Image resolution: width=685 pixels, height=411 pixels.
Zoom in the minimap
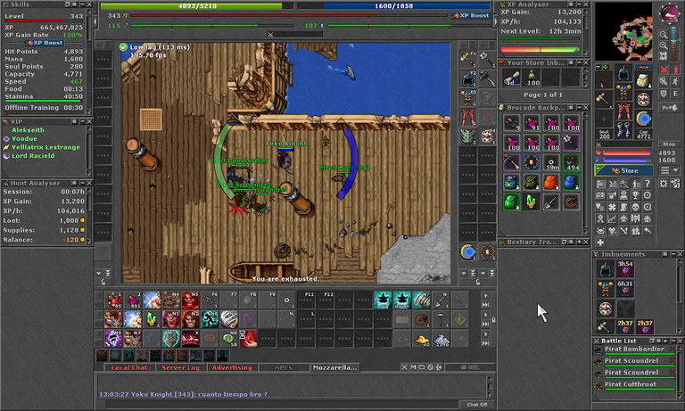[664, 45]
